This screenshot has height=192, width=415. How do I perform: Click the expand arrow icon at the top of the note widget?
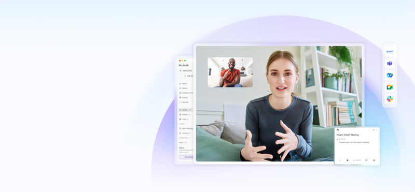tap(377, 130)
